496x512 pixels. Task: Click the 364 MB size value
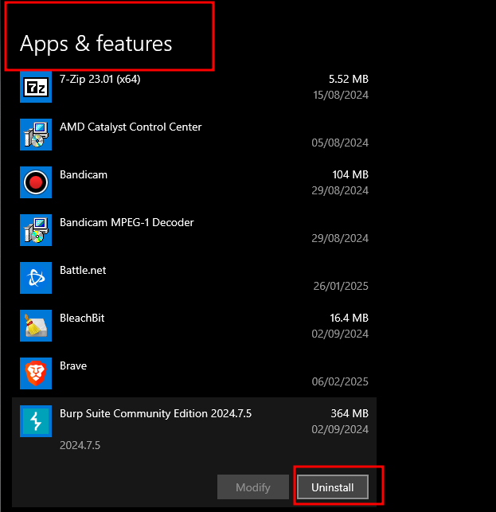(x=350, y=413)
